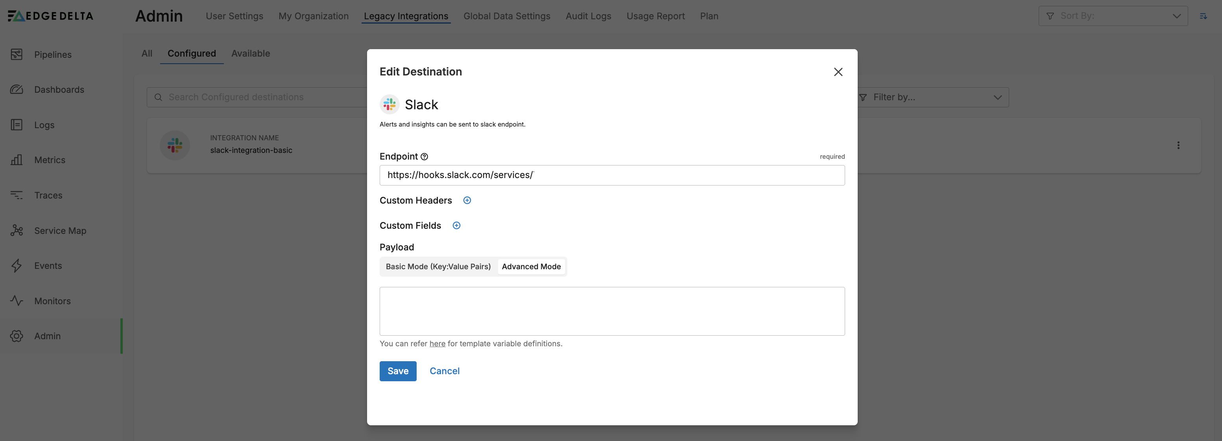Click into the Endpoint URL field
This screenshot has height=441, width=1222.
612,175
